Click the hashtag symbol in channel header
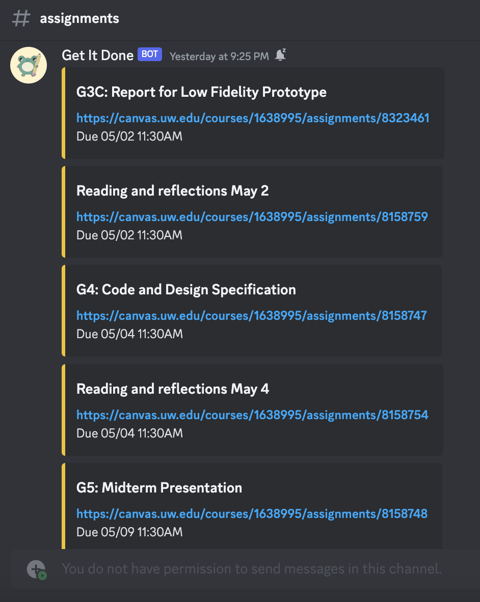480x602 pixels. click(21, 18)
